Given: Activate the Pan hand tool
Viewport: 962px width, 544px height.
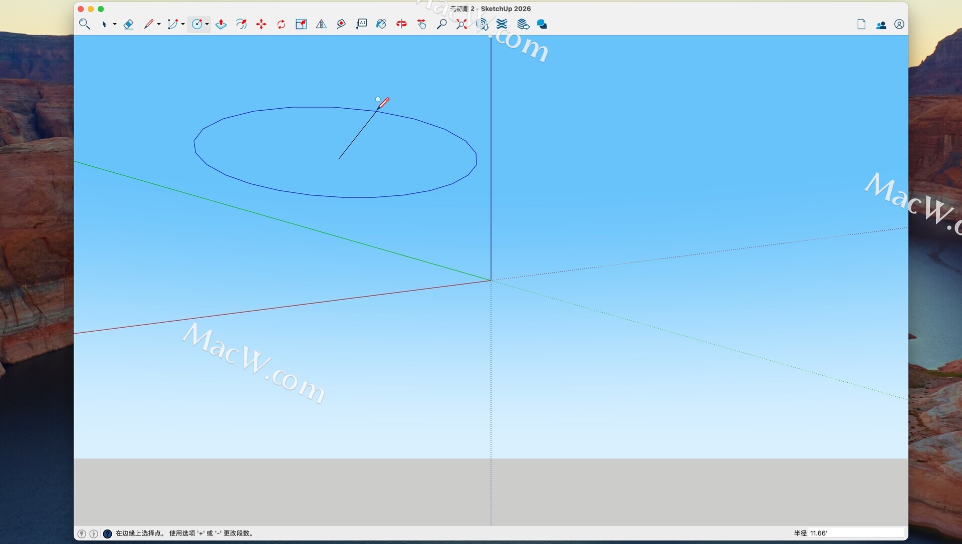Looking at the screenshot, I should tap(421, 24).
